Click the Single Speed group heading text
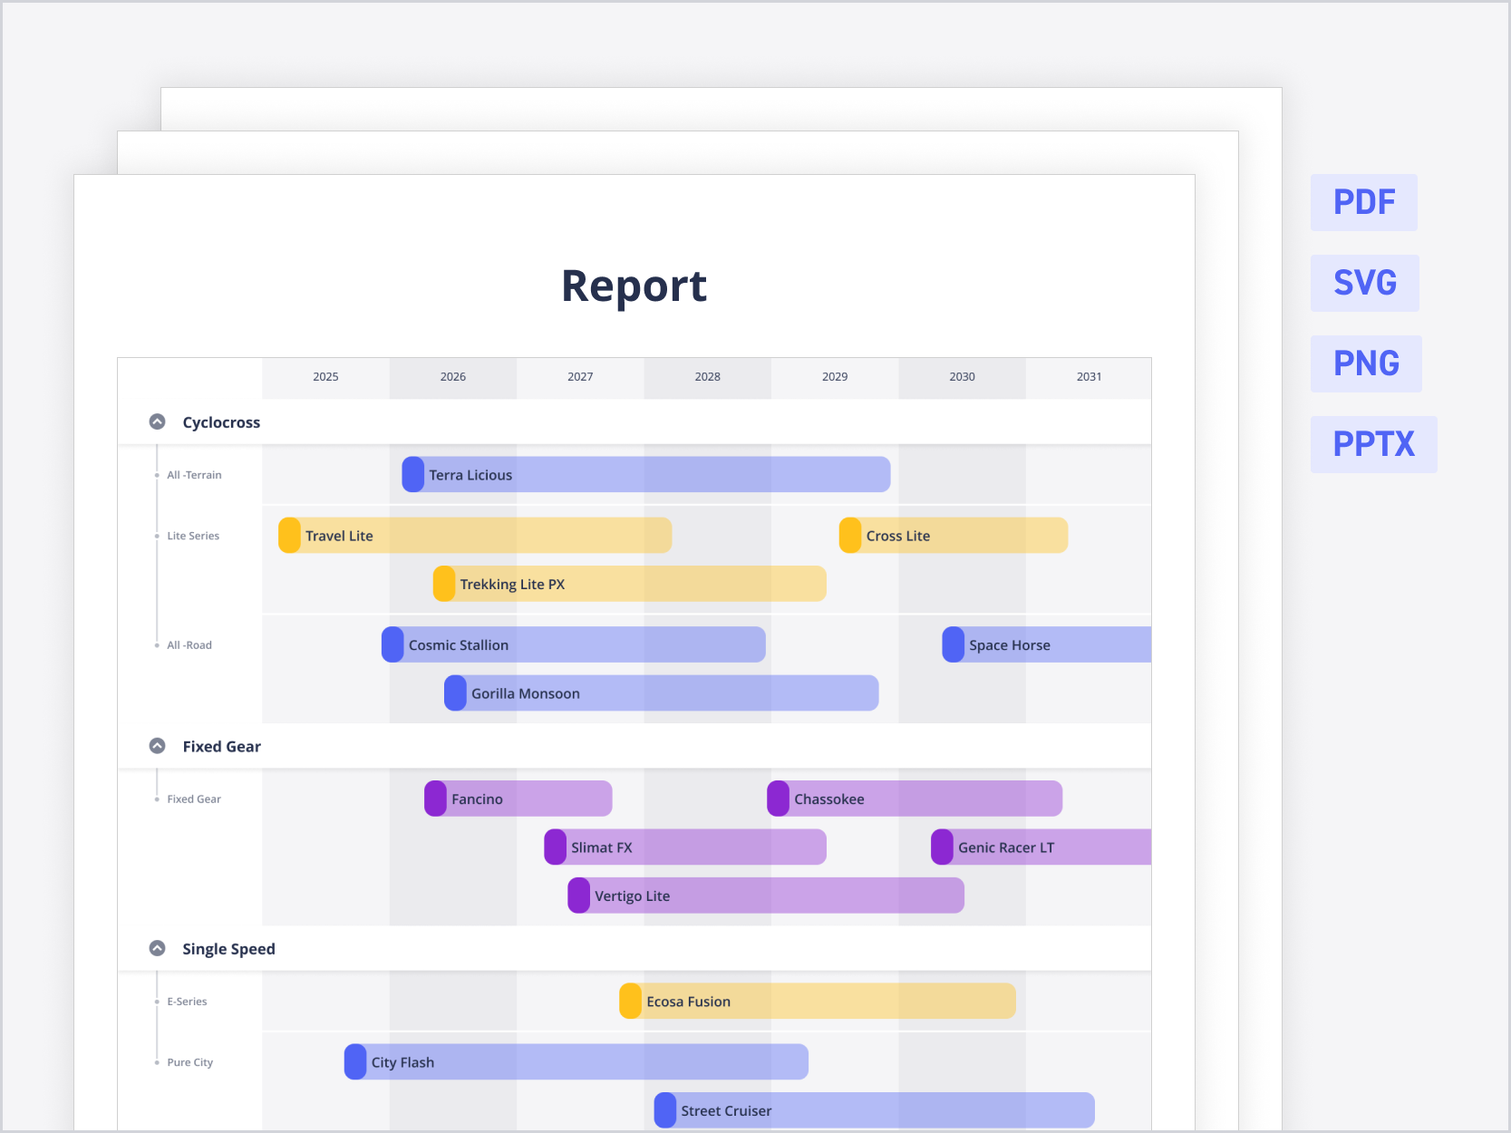The height and width of the screenshot is (1133, 1511). 228,949
